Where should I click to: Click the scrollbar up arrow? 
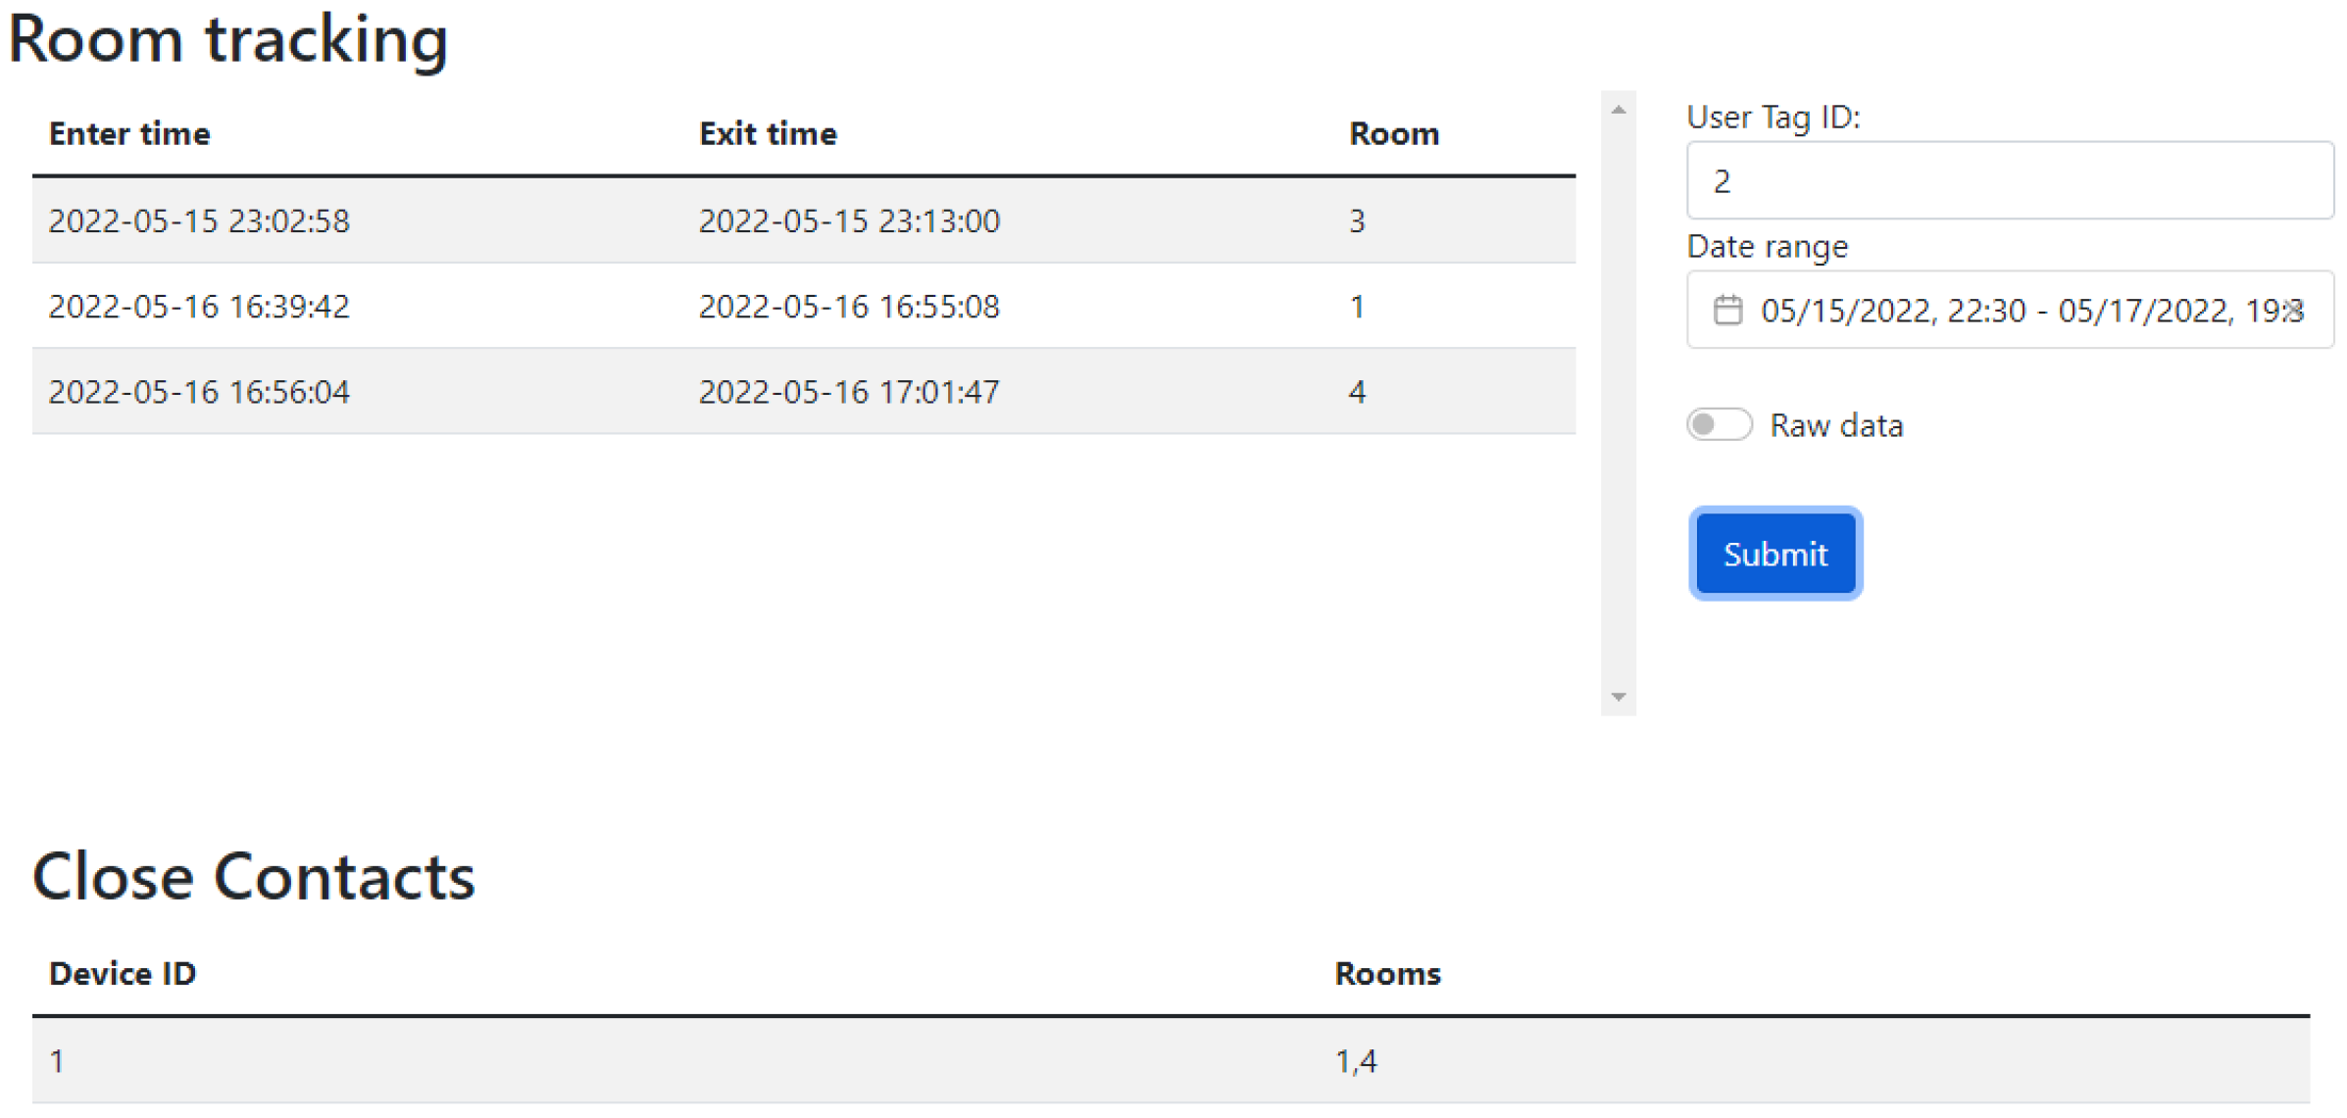point(1618,110)
